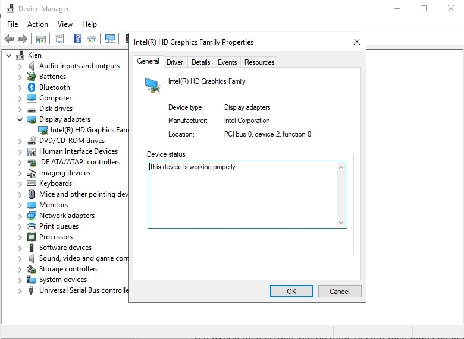The image size is (464, 339).
Task: Click the Device Manager title bar icon
Action: [x=10, y=8]
